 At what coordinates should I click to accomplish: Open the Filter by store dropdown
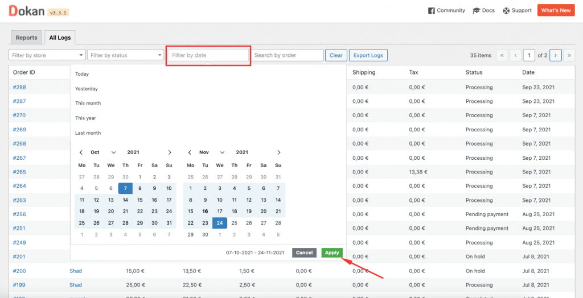47,55
